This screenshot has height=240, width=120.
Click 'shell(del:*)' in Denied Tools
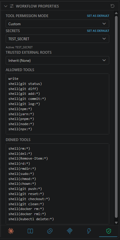pyautogui.click(x=20, y=154)
